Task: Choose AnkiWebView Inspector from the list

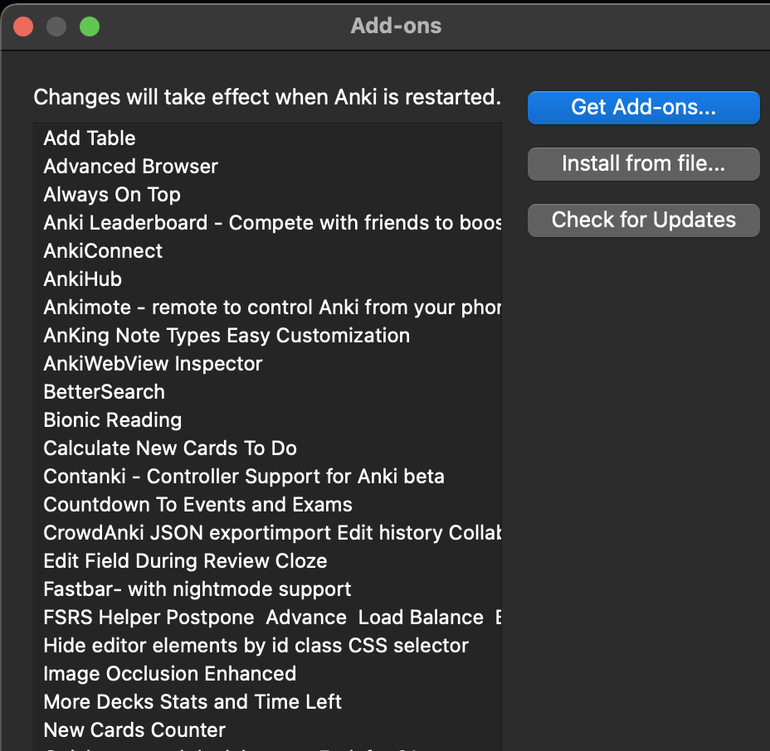Action: 153,364
